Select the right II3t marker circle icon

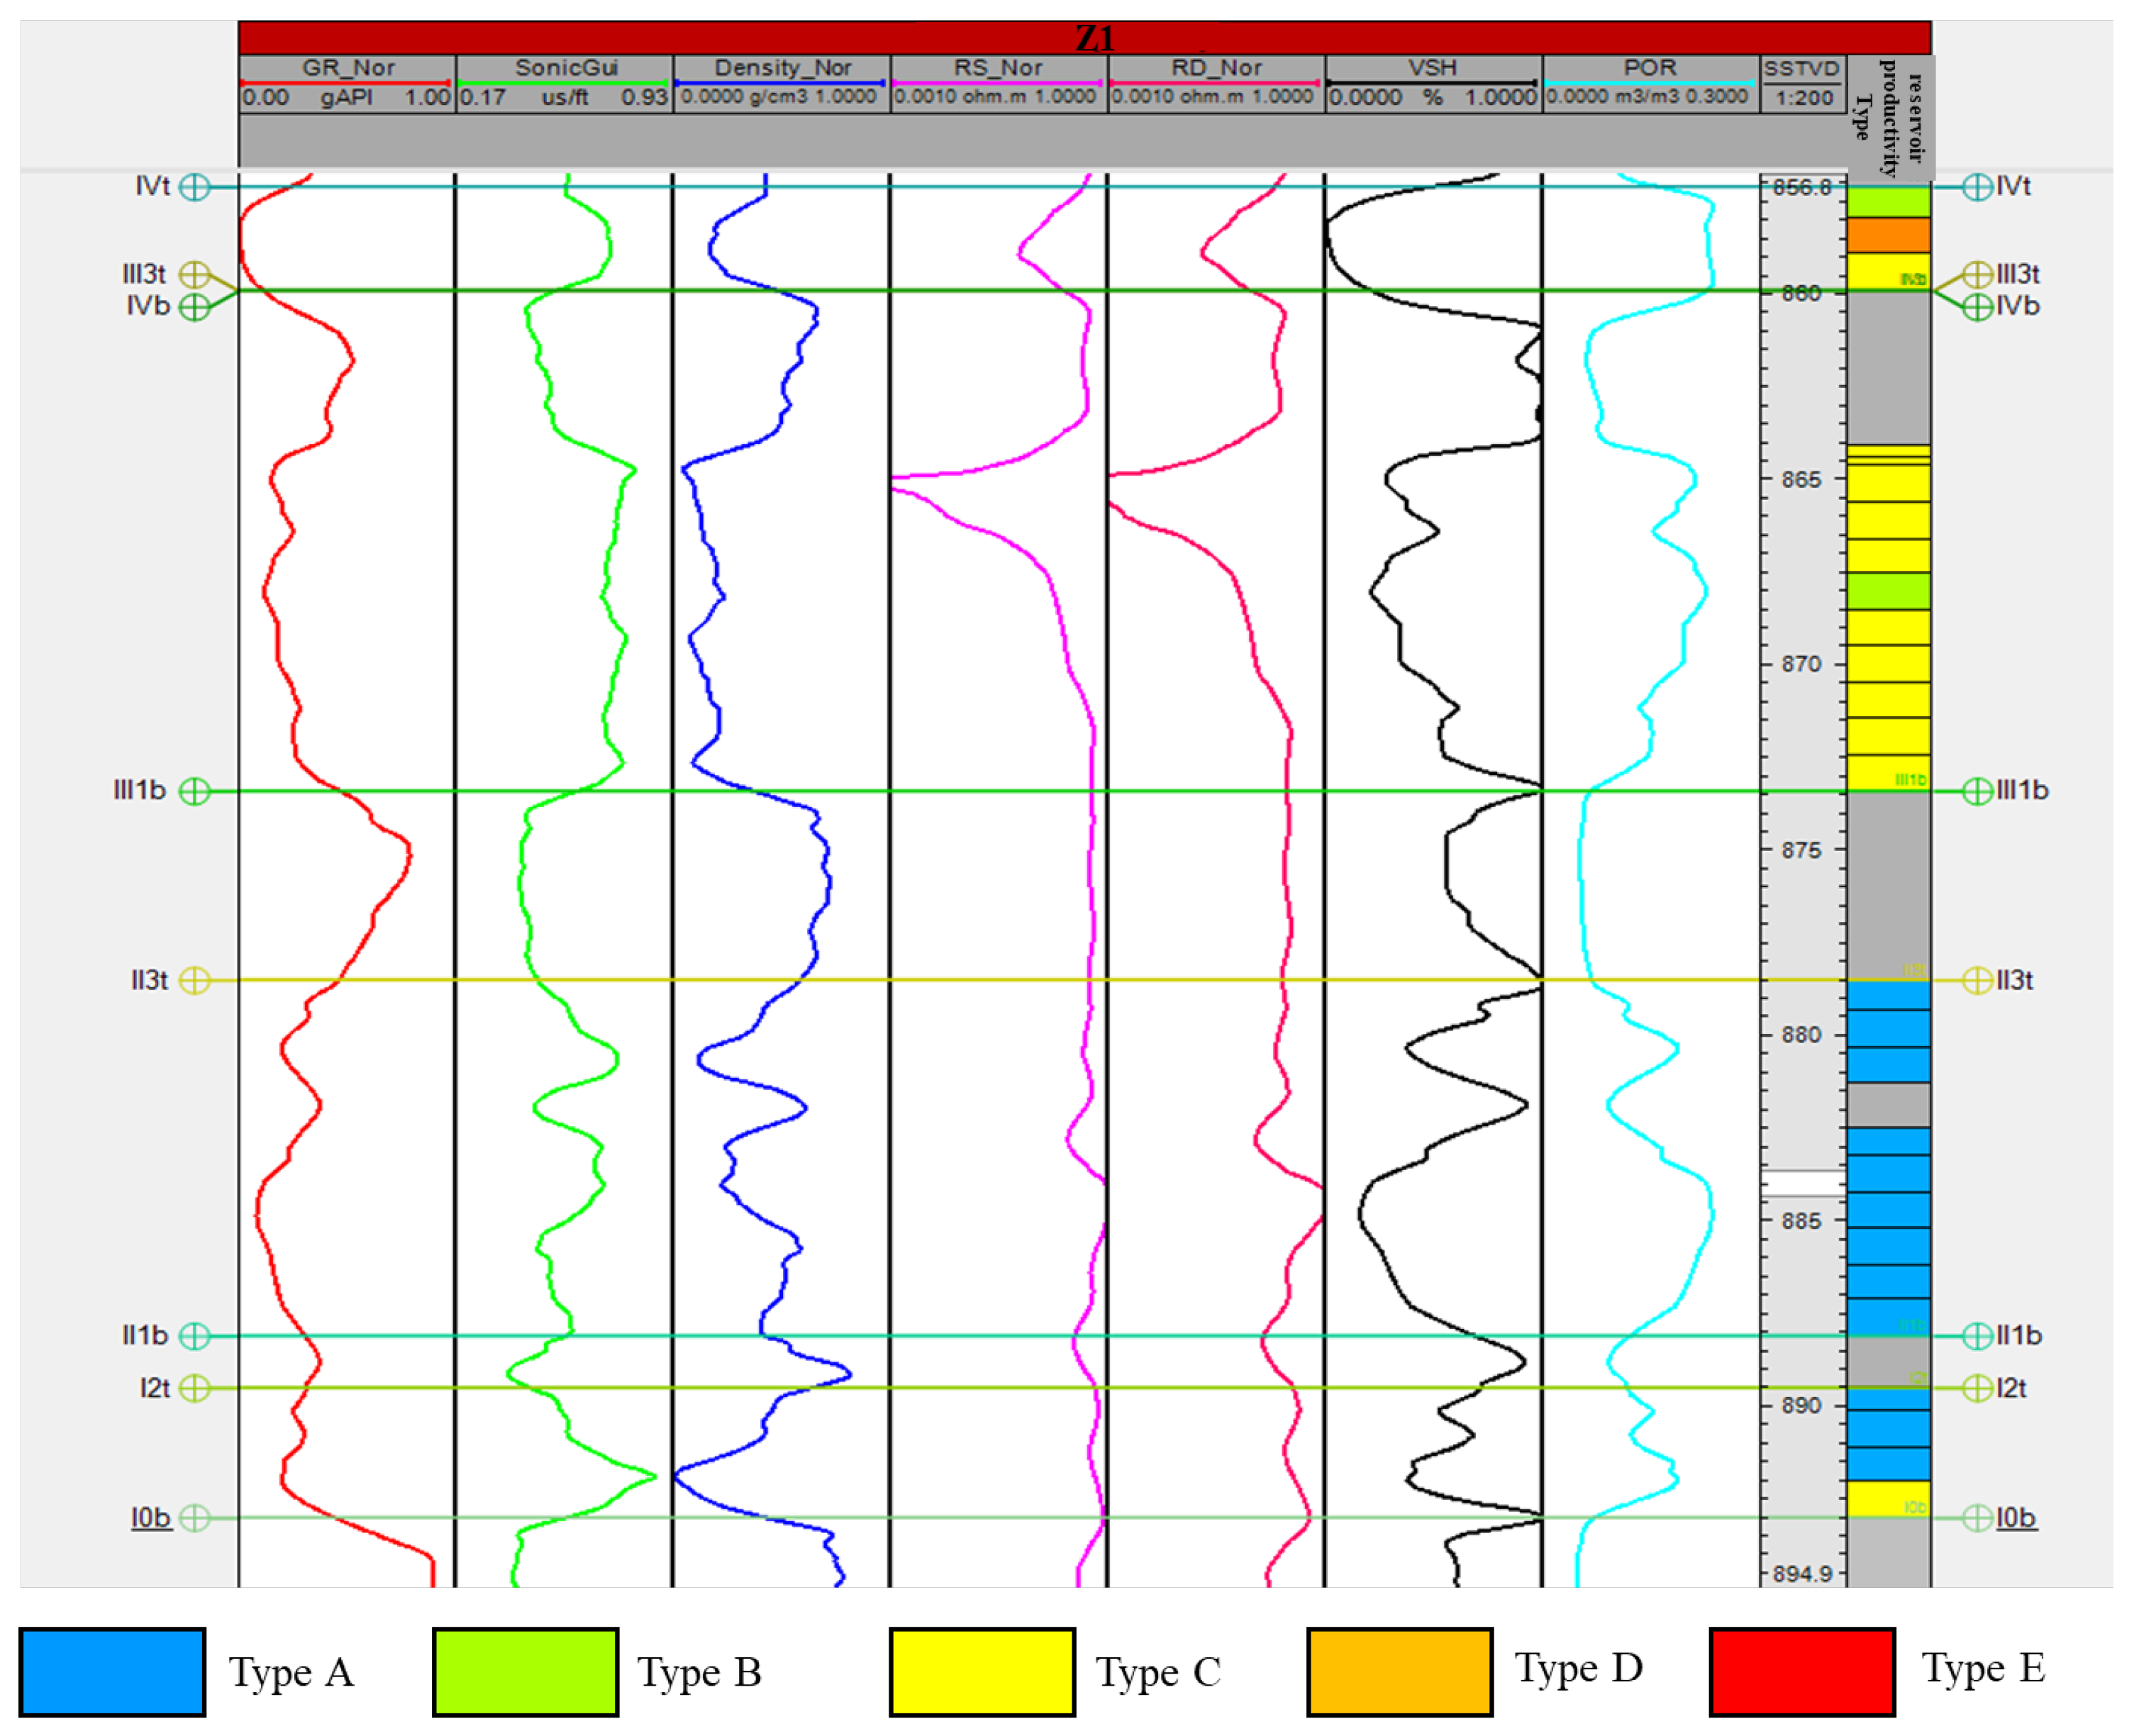click(x=1977, y=981)
